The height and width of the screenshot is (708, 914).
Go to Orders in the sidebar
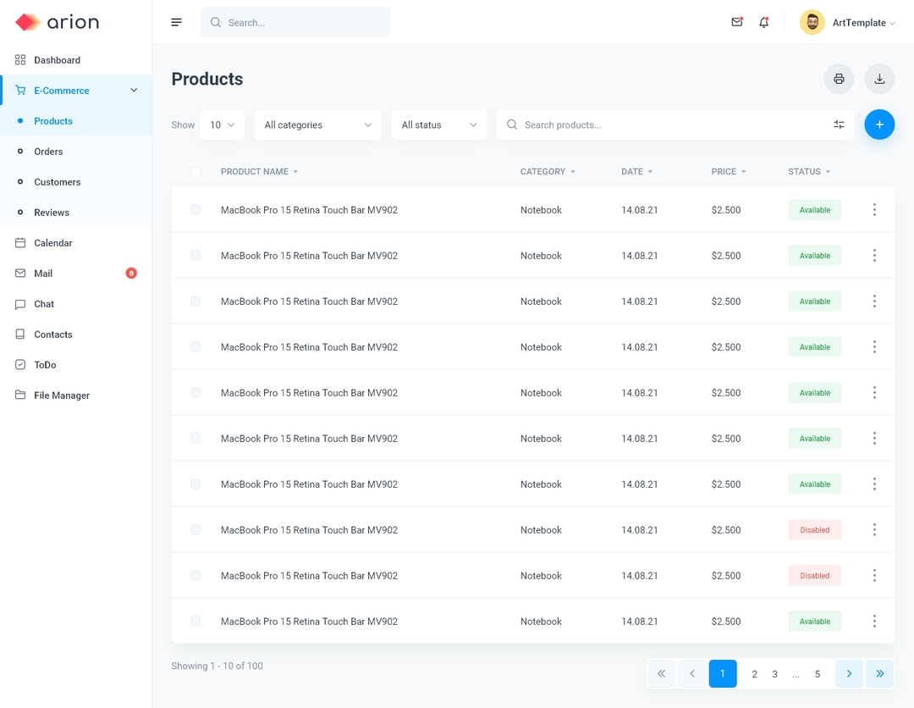tap(76, 152)
